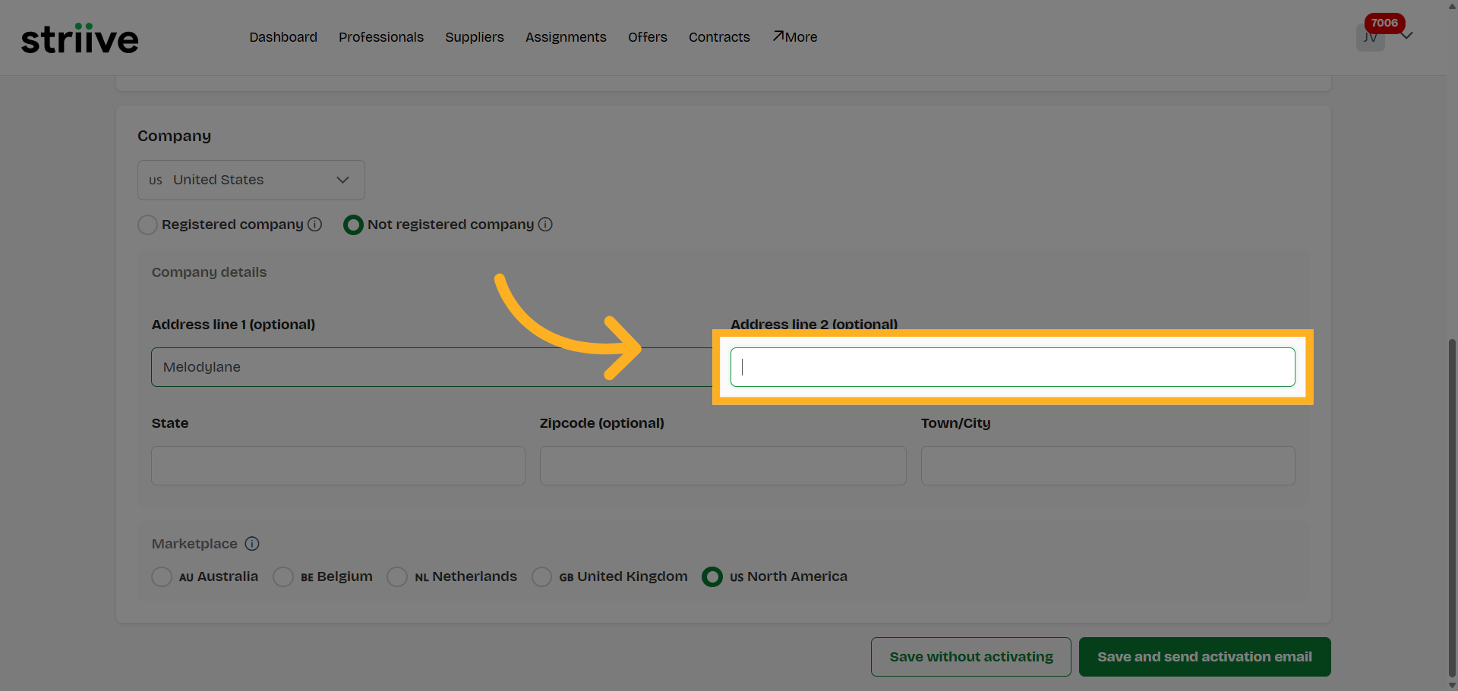This screenshot has height=691, width=1458.
Task: Click Save and send activation email
Action: 1204,656
